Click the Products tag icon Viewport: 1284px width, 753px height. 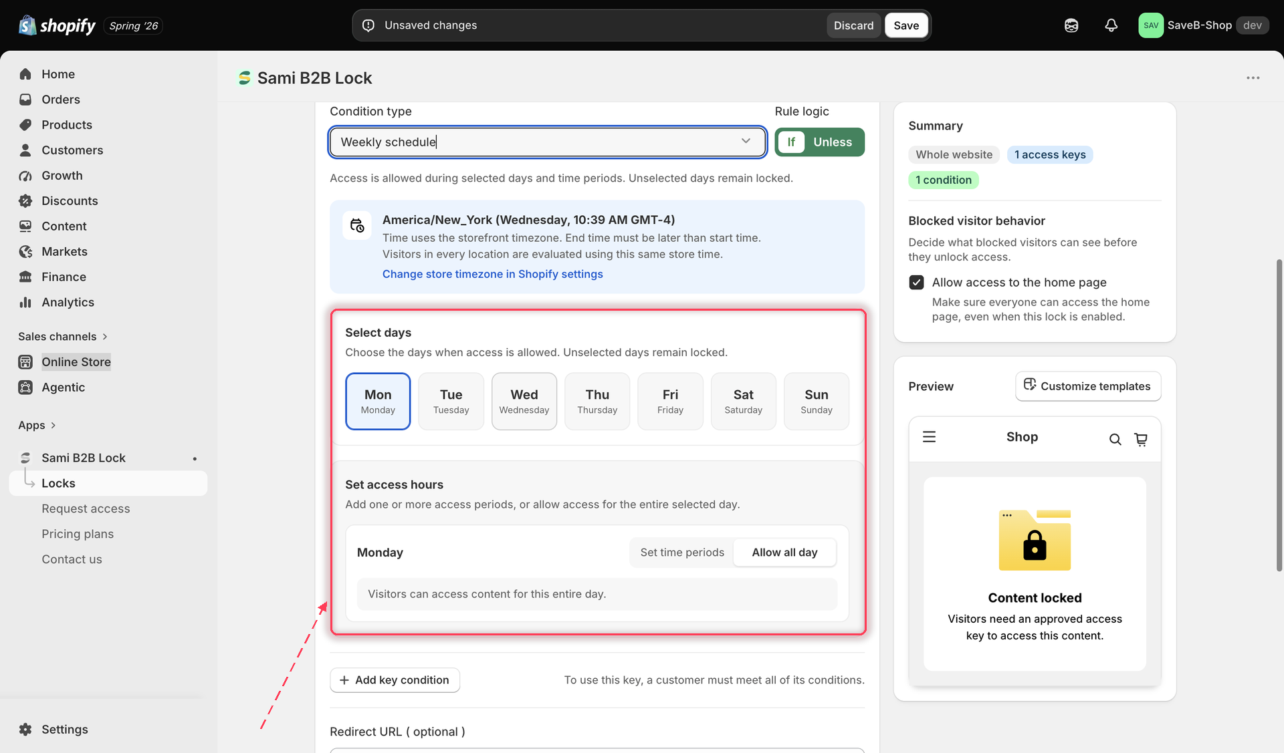pyautogui.click(x=25, y=125)
